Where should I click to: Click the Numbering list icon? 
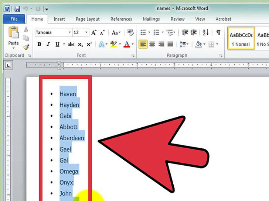click(x=156, y=32)
